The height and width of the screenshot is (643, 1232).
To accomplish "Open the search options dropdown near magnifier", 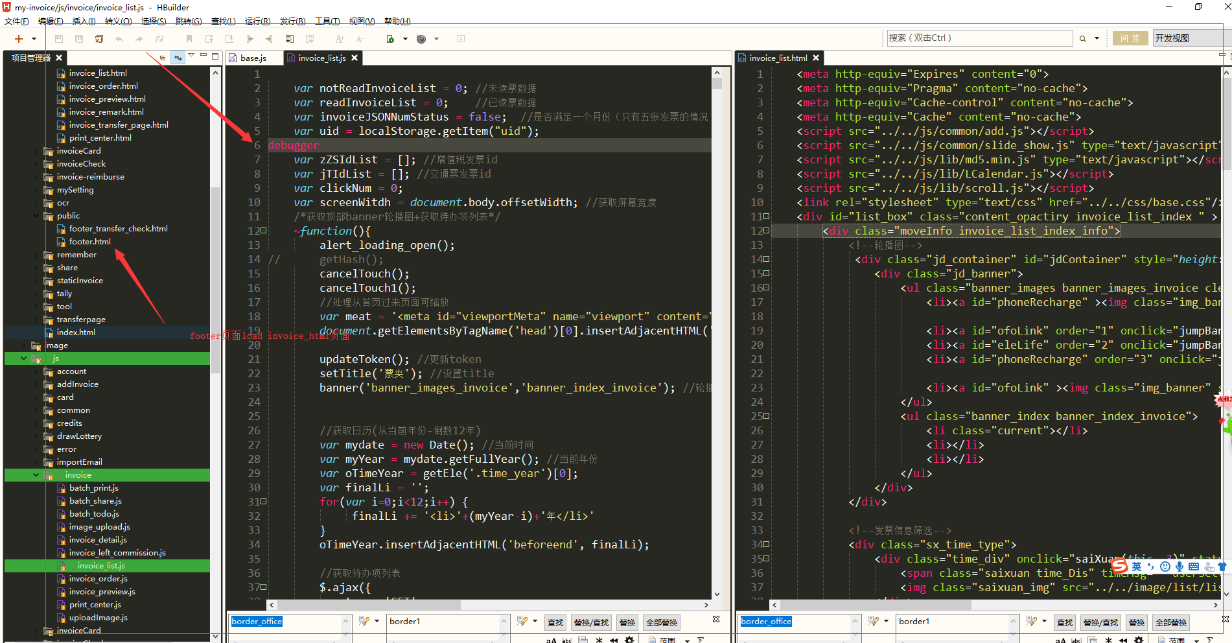I will click(1097, 38).
